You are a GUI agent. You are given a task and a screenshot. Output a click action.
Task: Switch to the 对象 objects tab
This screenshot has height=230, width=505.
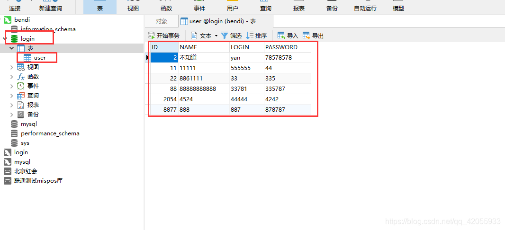click(x=162, y=21)
